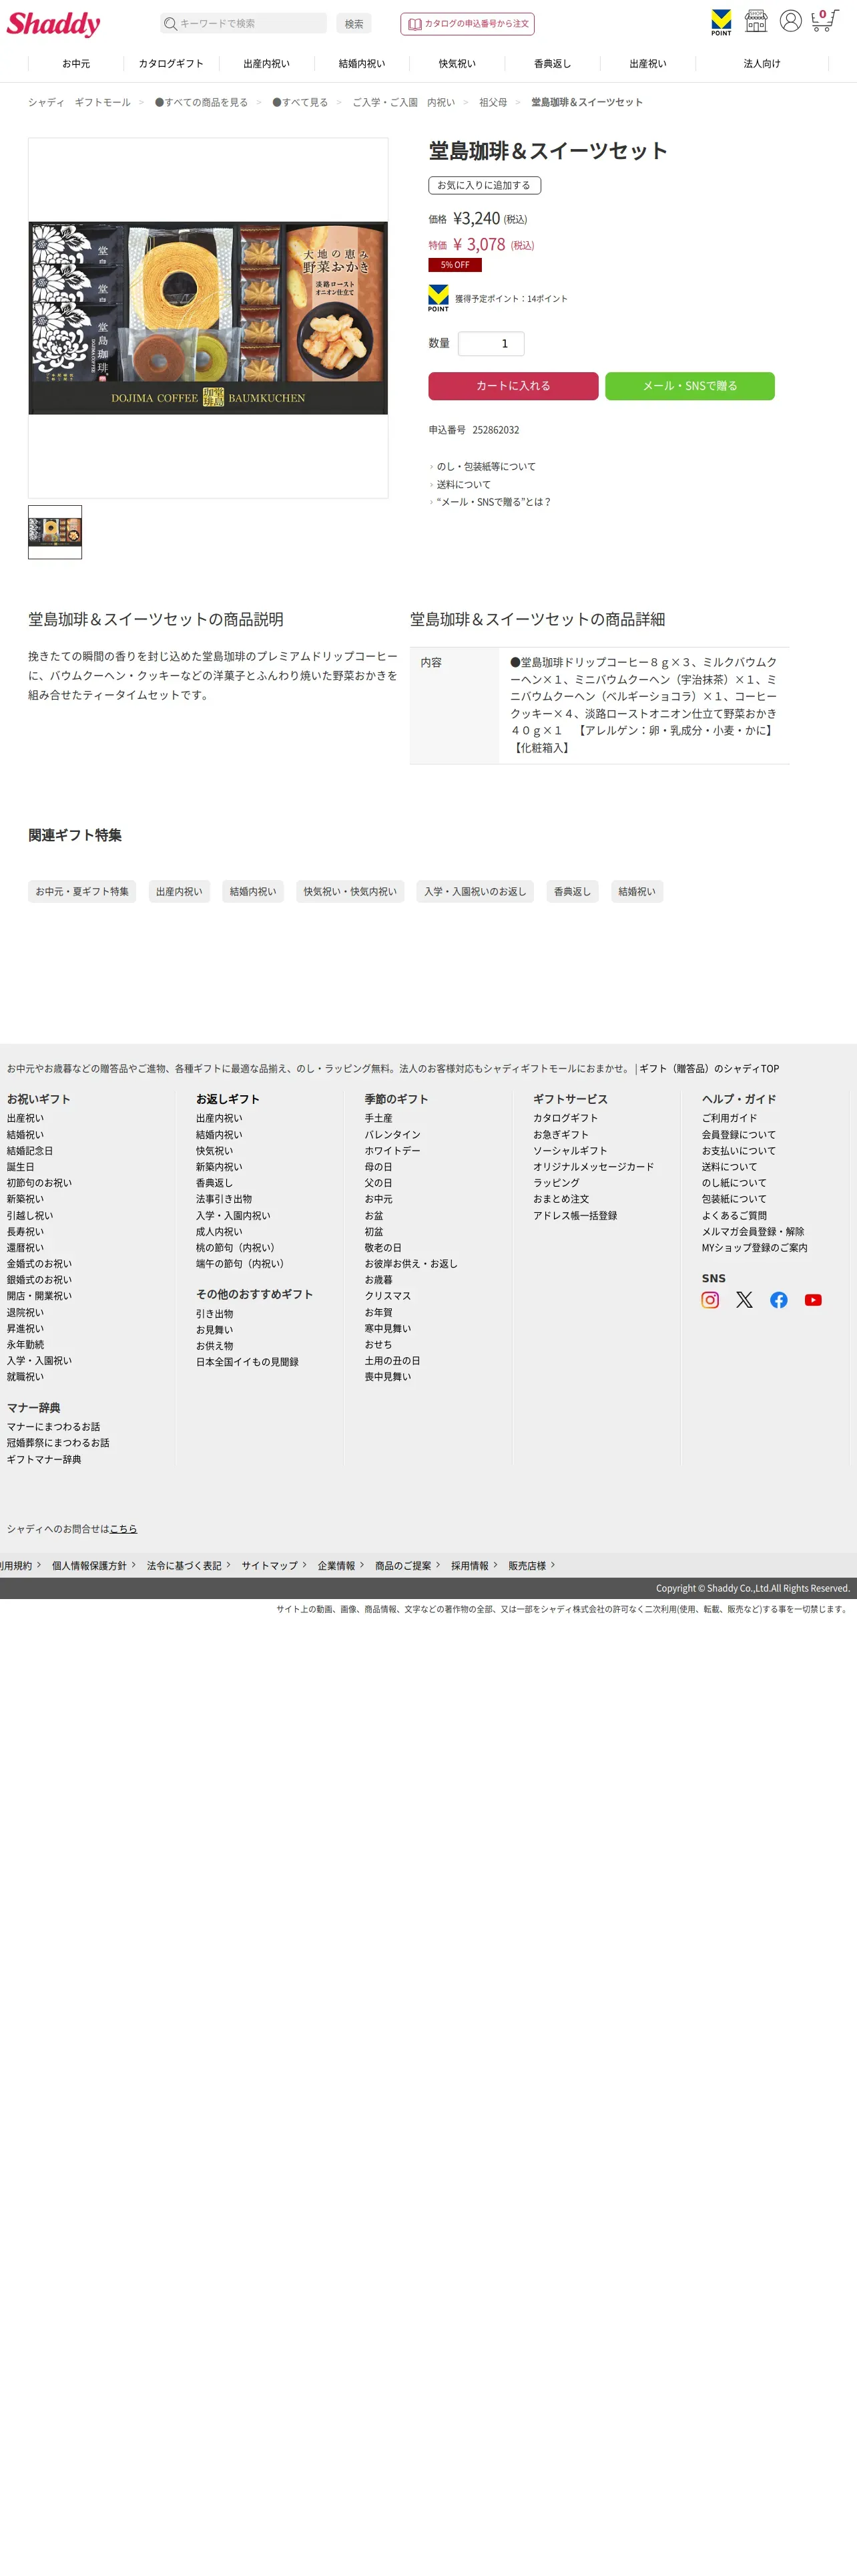The image size is (857, 2576).
Task: Open ソーシャルギフト footer link
Action: pyautogui.click(x=571, y=1151)
